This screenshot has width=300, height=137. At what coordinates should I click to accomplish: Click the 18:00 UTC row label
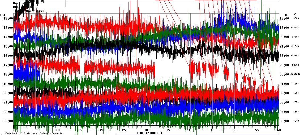tap(285, 18)
